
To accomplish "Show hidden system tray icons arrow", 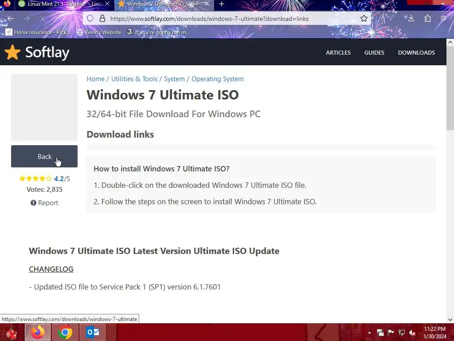I will 369,333.
